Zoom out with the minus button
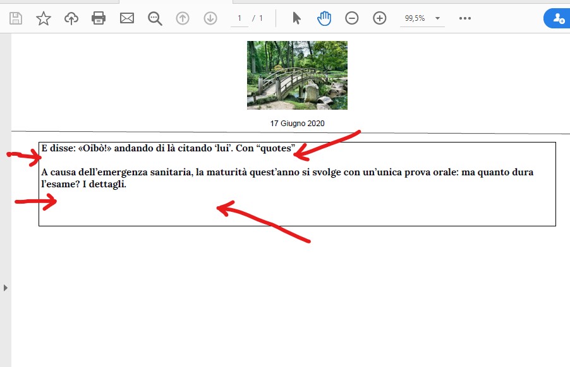 click(x=351, y=18)
